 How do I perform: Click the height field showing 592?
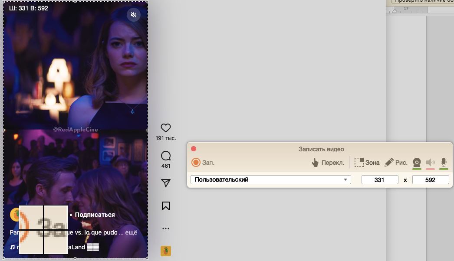click(430, 179)
